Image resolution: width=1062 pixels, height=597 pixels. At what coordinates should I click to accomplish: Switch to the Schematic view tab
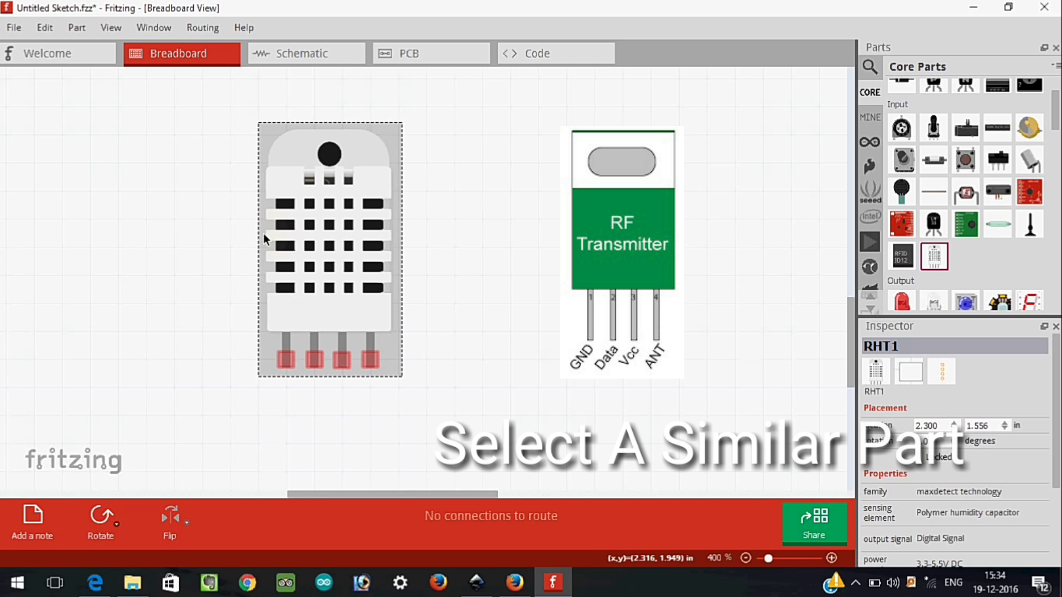pyautogui.click(x=306, y=54)
